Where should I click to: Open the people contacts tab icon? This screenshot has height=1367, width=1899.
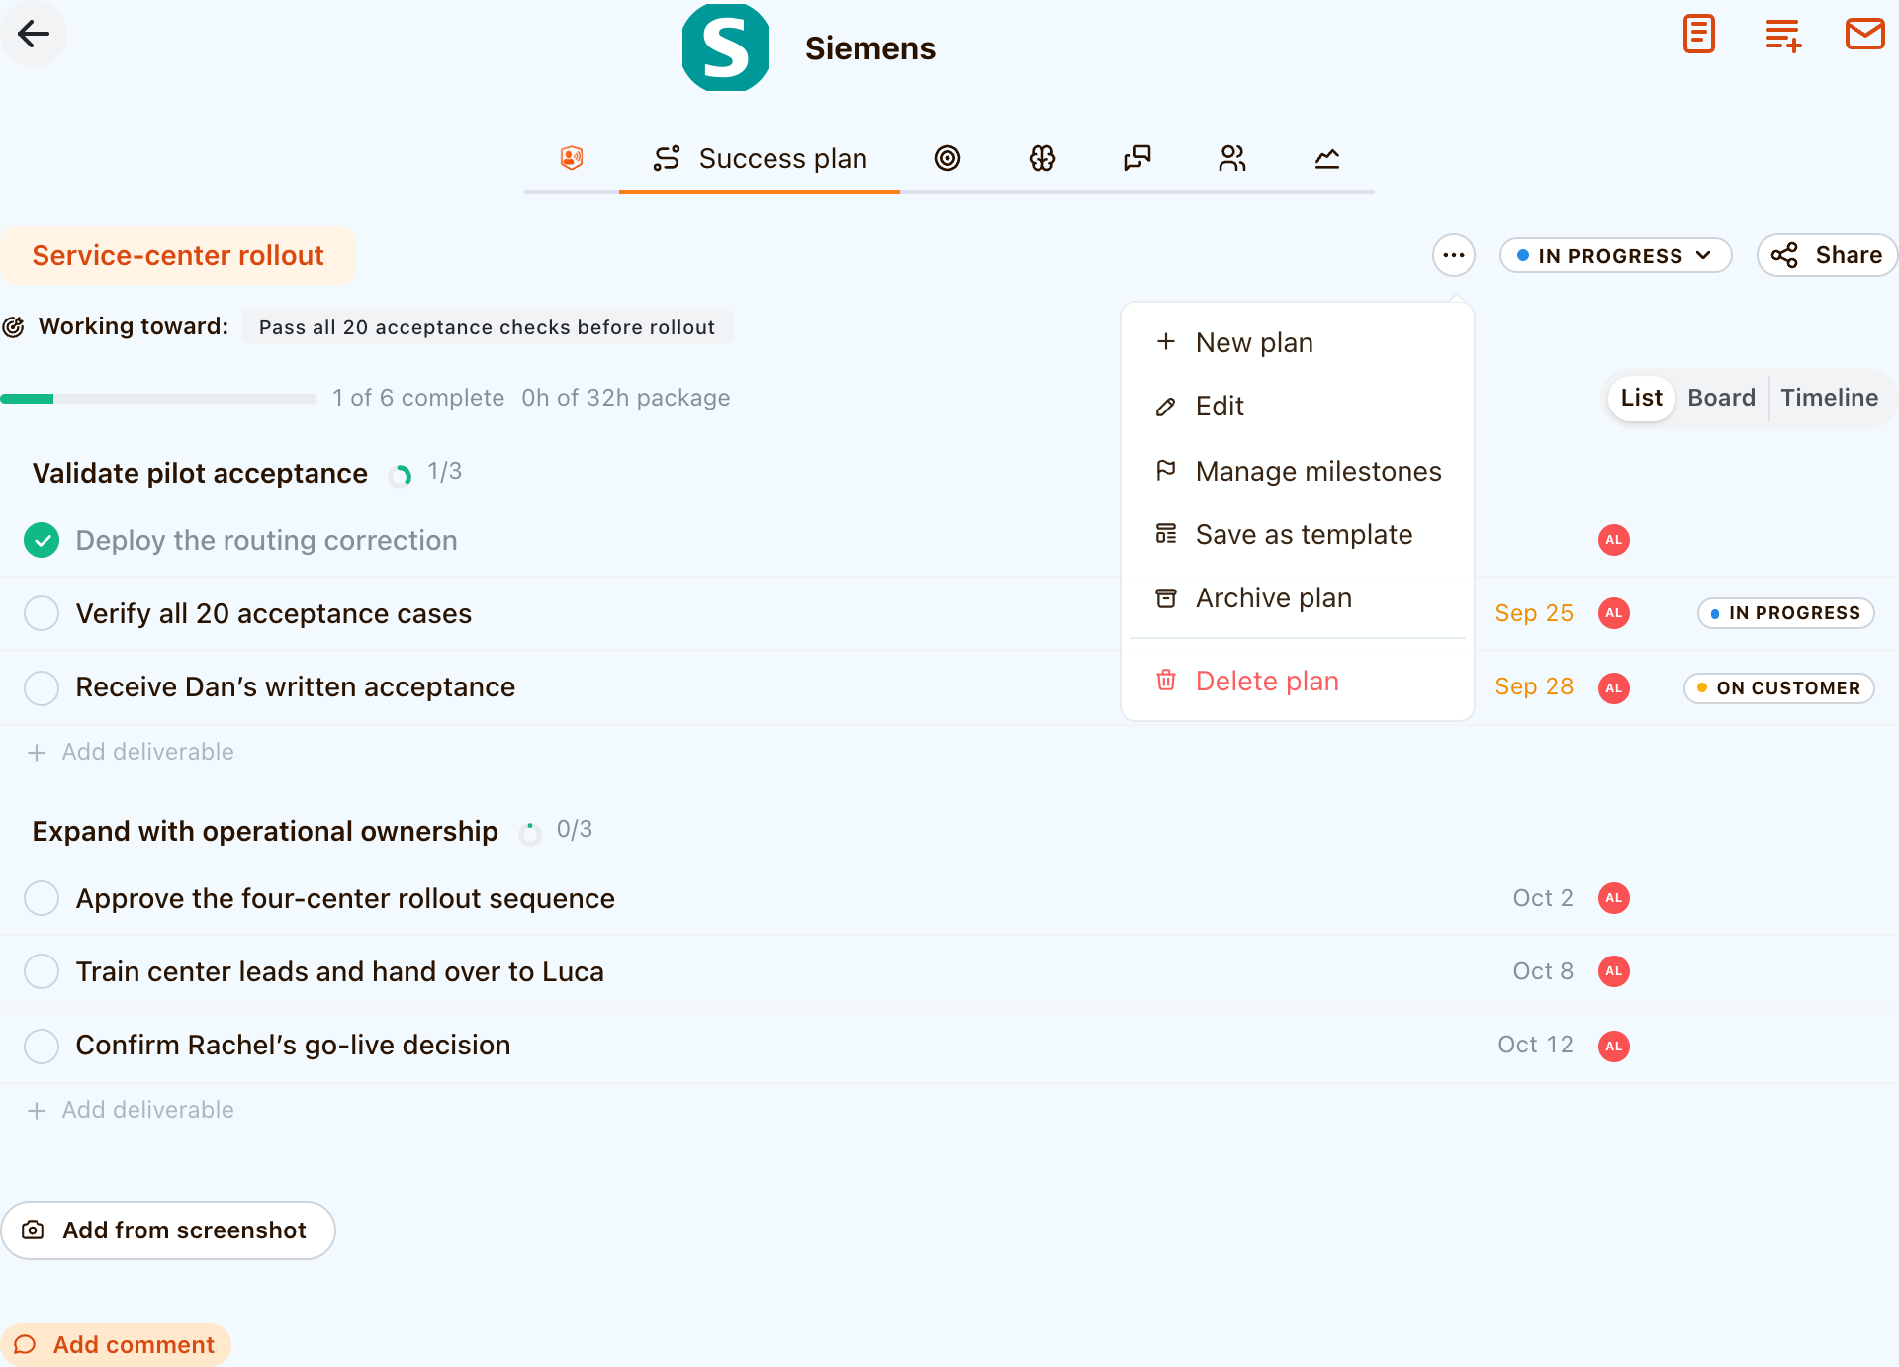coord(1232,158)
